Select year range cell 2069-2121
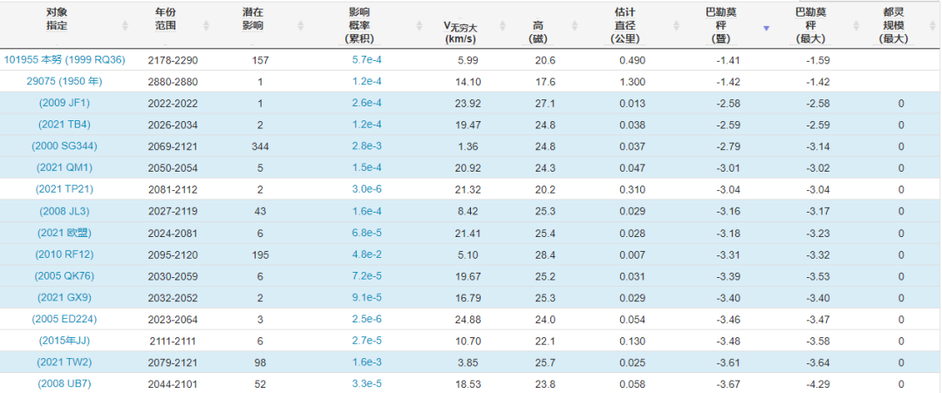 click(173, 146)
